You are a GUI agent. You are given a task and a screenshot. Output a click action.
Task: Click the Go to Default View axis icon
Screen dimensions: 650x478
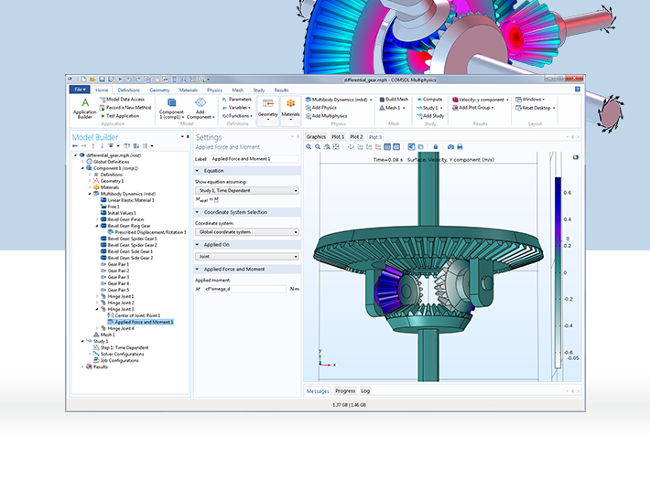tap(352, 147)
